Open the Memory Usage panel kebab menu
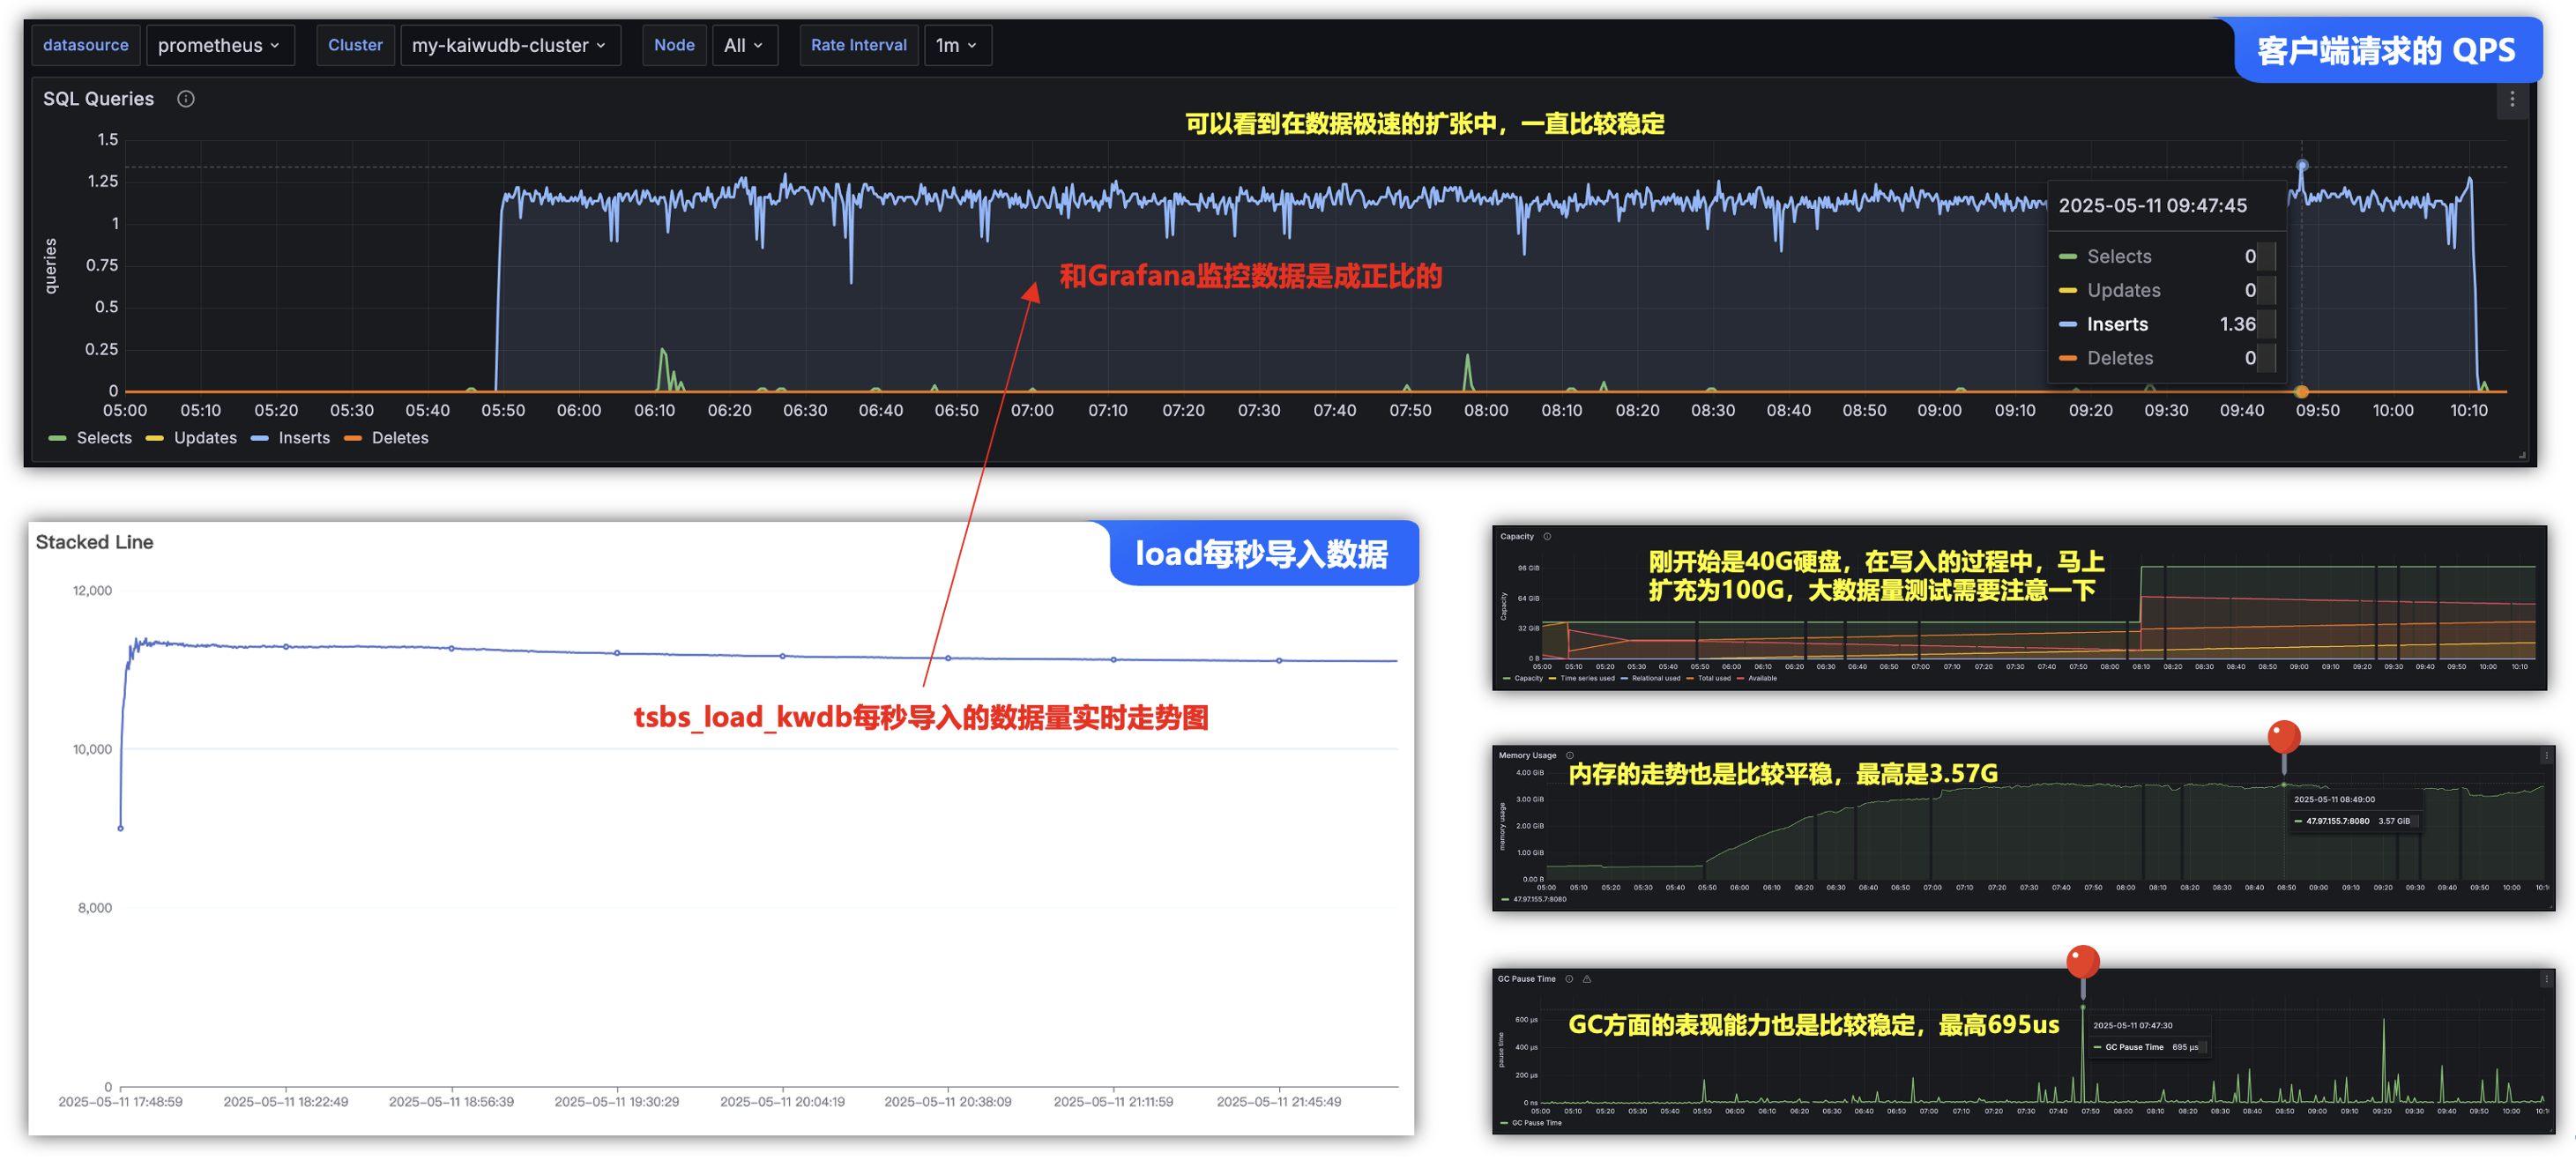 [x=2546, y=757]
